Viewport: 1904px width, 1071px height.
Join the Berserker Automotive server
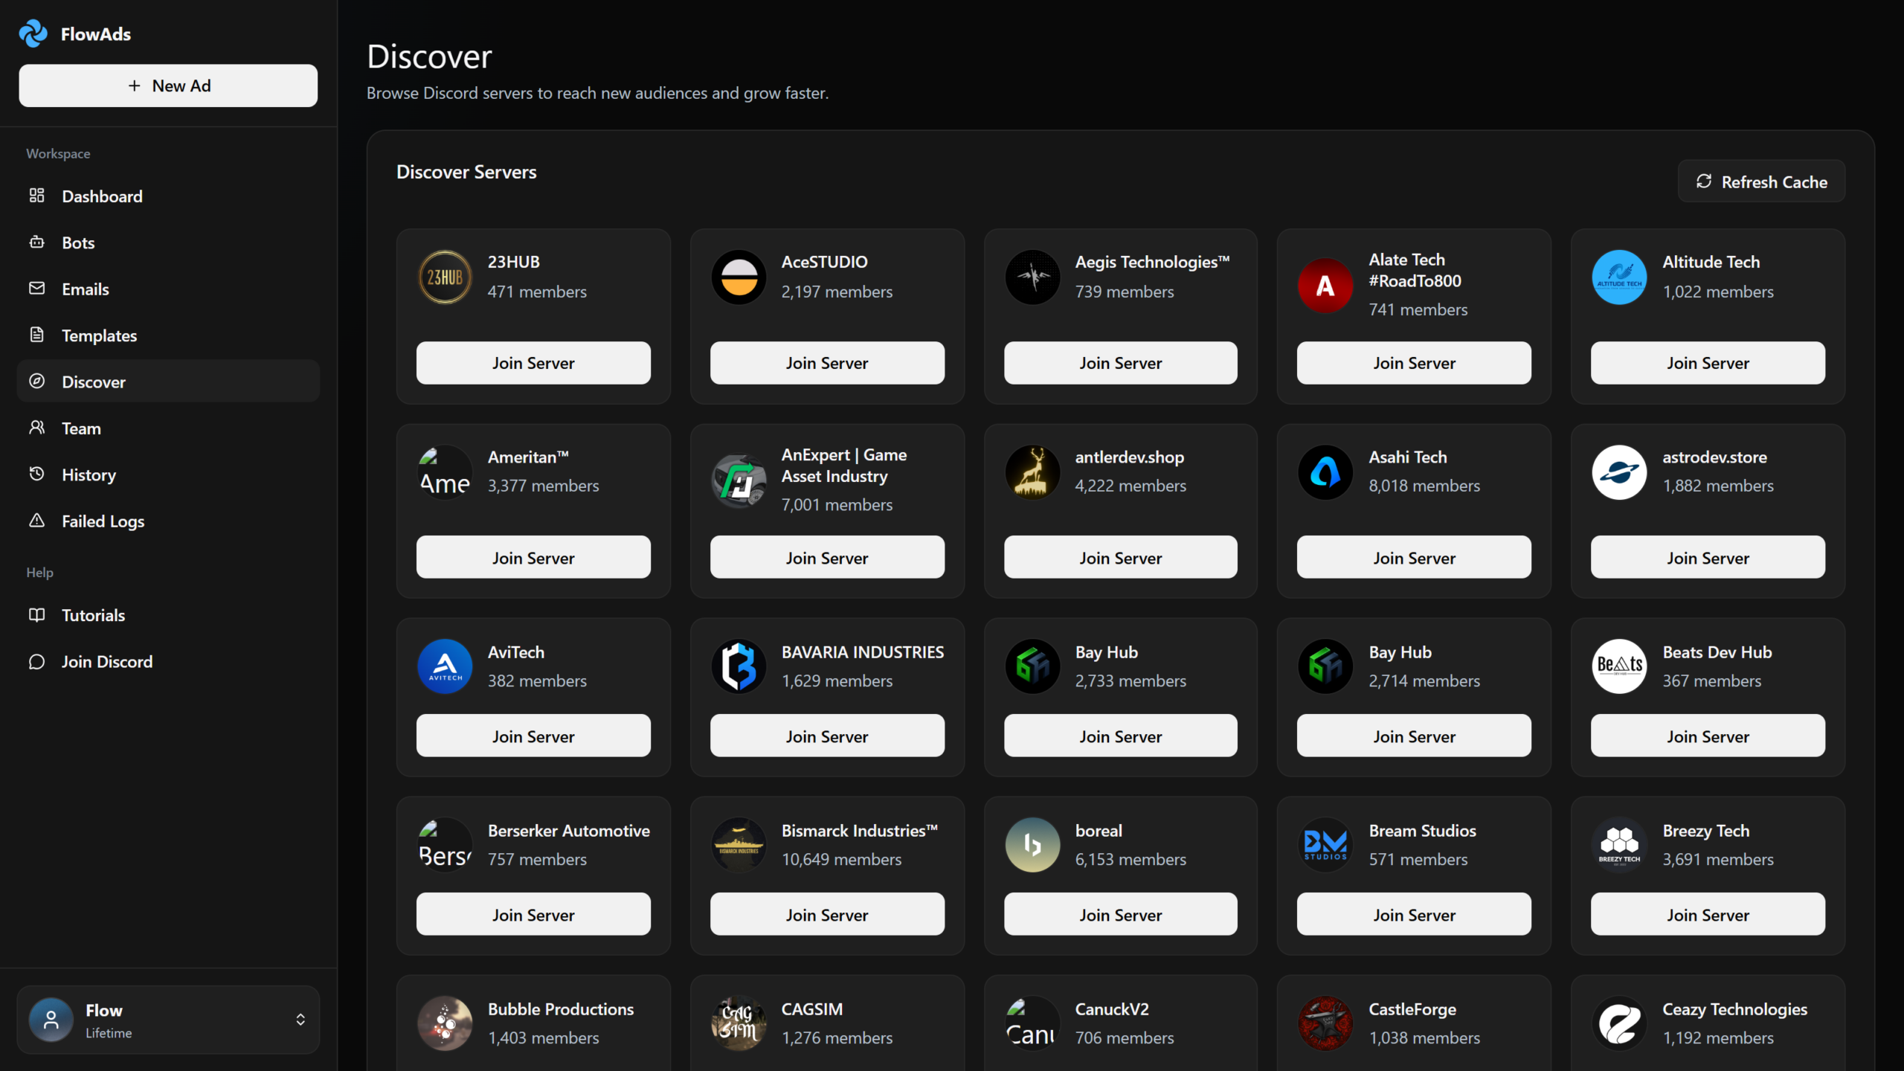click(x=533, y=914)
